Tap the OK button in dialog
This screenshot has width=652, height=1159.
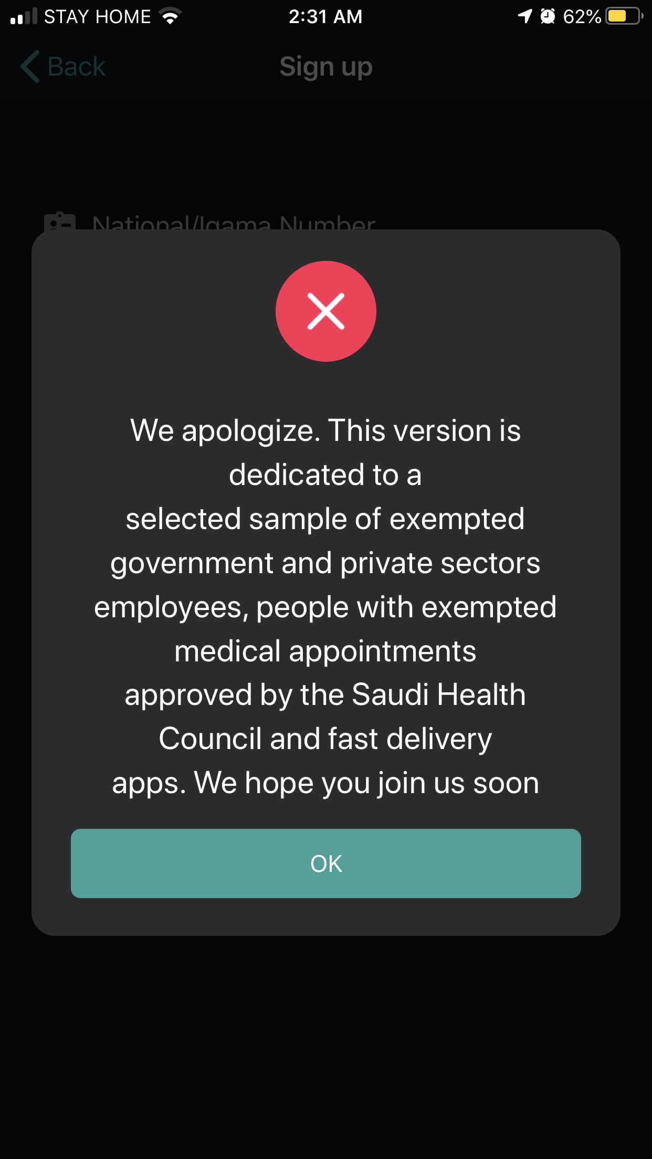point(325,863)
